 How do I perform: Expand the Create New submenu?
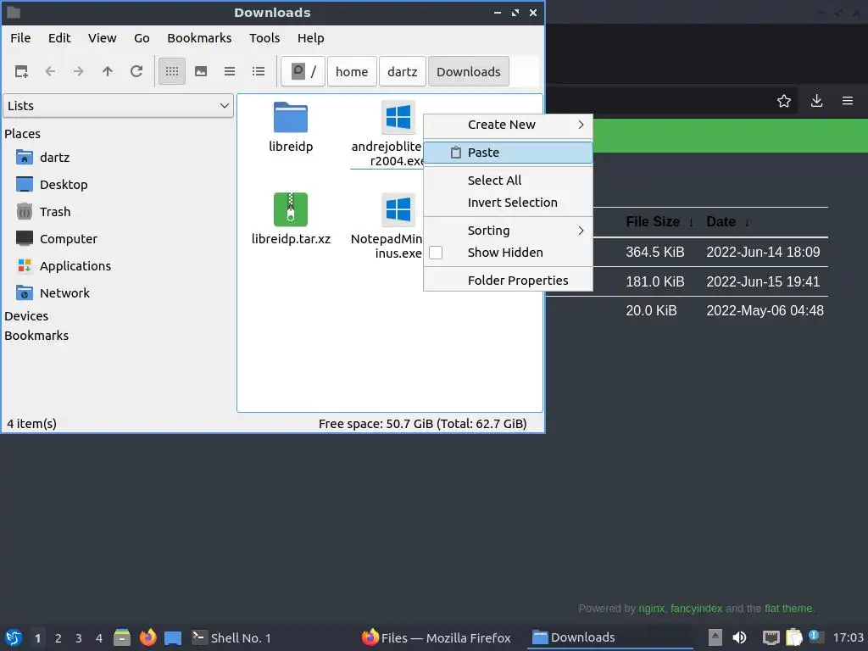509,125
